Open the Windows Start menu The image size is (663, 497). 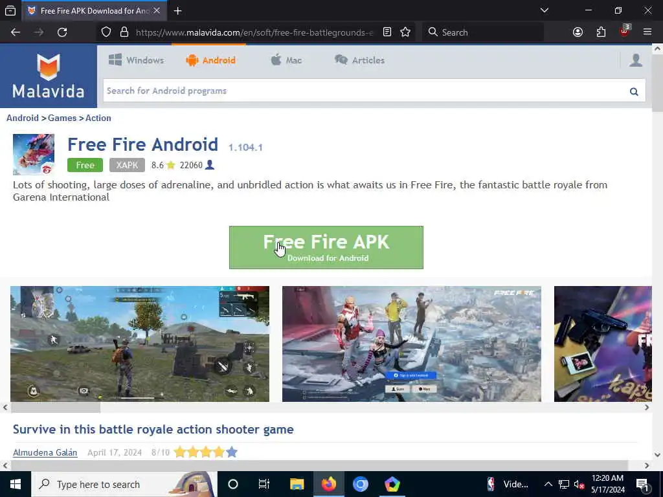16,484
